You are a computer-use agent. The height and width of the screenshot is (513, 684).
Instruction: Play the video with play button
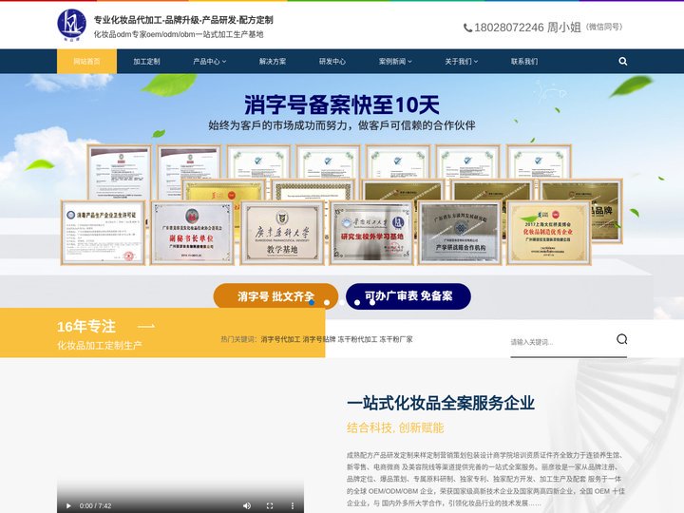[x=68, y=505]
